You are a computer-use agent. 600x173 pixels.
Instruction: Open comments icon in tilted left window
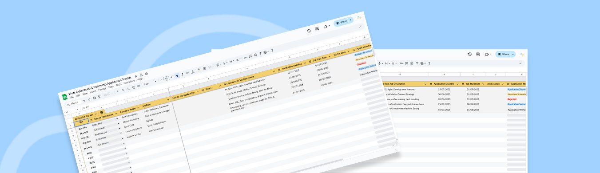(317, 29)
